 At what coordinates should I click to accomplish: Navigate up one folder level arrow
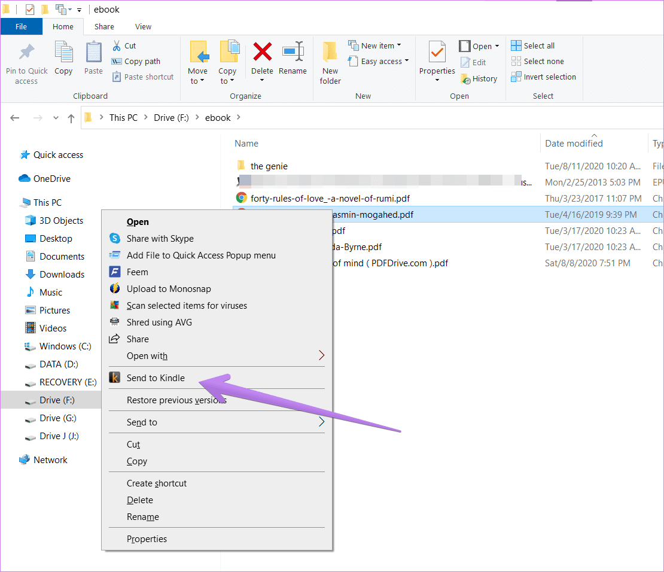coord(71,118)
